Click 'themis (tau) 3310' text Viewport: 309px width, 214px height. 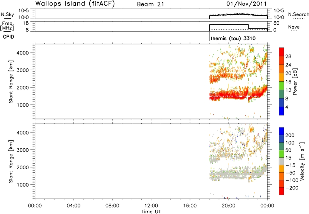coord(233,38)
